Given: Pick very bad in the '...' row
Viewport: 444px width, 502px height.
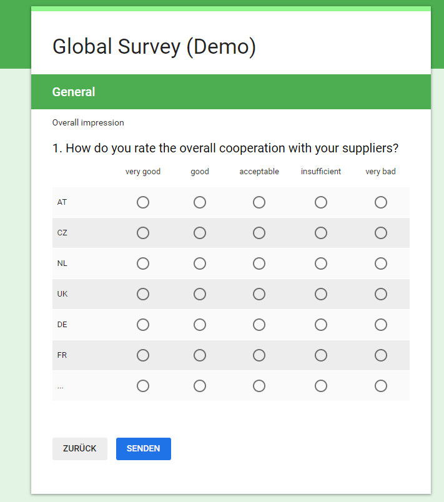Looking at the screenshot, I should pos(381,386).
